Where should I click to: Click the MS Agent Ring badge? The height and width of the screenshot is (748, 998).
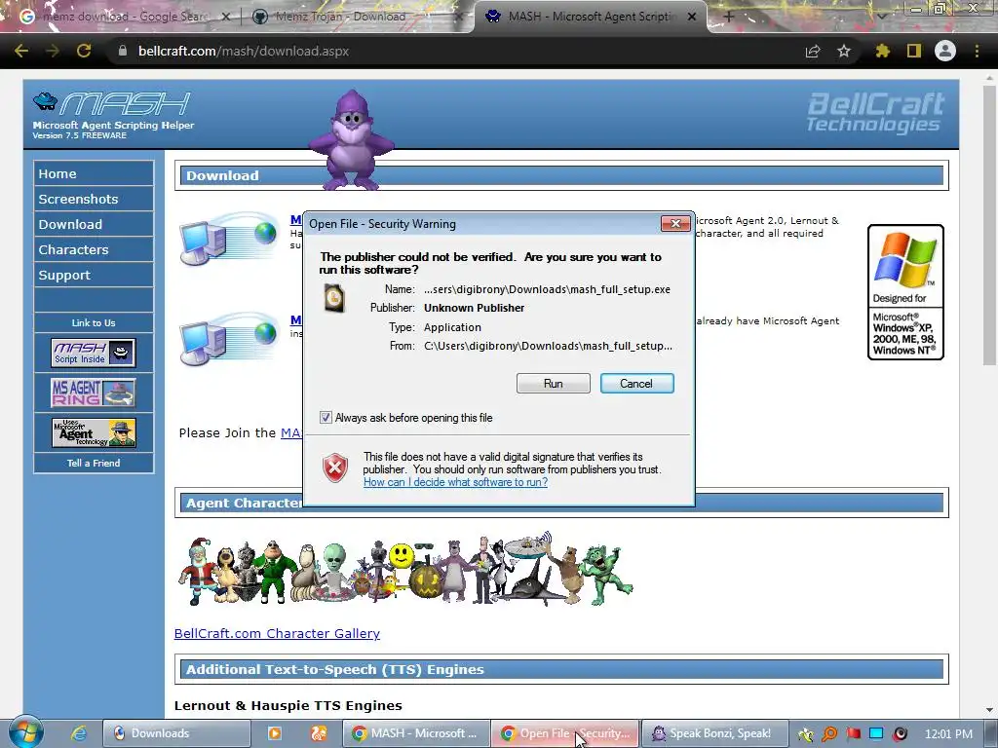coord(94,393)
